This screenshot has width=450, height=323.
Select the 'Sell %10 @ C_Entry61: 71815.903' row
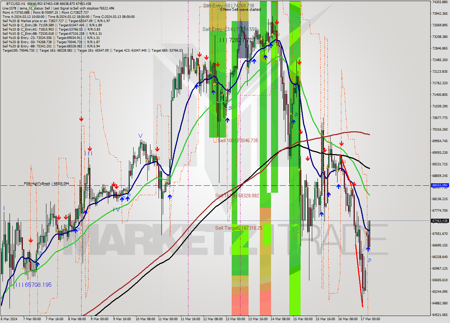tap(52, 29)
